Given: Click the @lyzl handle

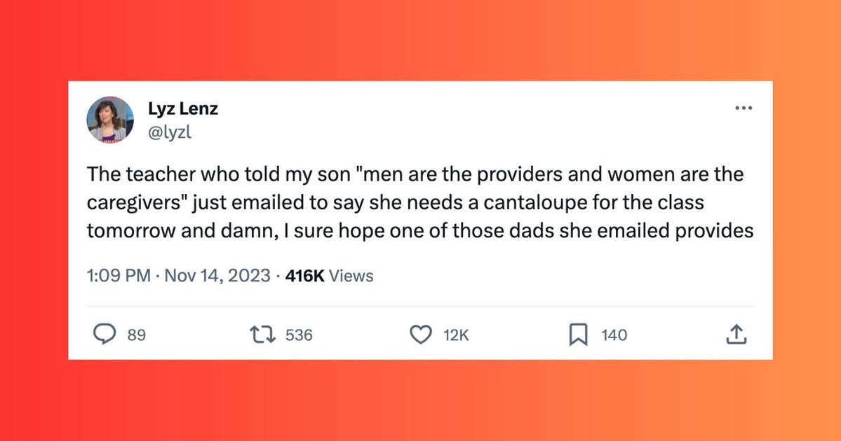Looking at the screenshot, I should pyautogui.click(x=168, y=130).
